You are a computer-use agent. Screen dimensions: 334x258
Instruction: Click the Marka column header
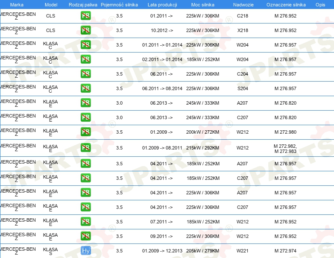tap(17, 4)
